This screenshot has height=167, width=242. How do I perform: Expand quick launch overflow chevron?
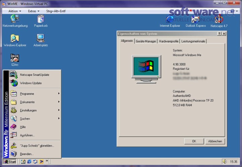point(47,161)
